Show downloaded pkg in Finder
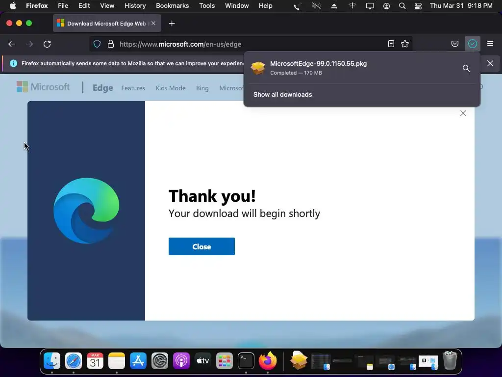 [466, 68]
